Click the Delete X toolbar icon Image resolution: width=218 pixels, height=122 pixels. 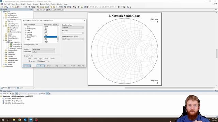18,7
